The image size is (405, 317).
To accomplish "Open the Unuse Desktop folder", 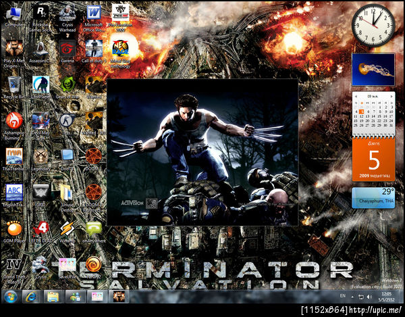I will [x=67, y=198].
